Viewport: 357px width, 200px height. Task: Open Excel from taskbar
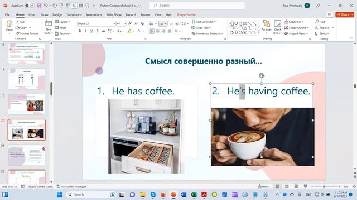pos(194,194)
